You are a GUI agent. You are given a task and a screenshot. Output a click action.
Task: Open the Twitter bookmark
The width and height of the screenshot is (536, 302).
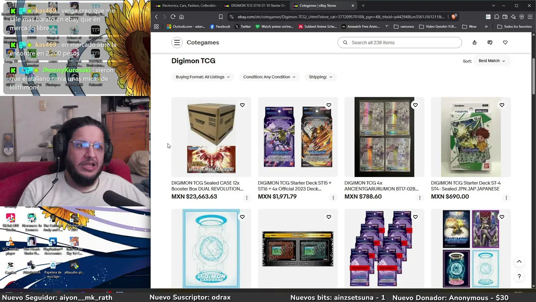tap(243, 26)
